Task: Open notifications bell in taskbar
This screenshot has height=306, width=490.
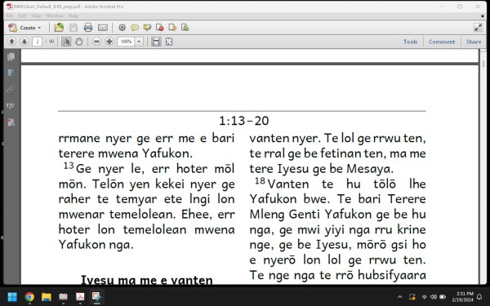Action: click(479, 297)
